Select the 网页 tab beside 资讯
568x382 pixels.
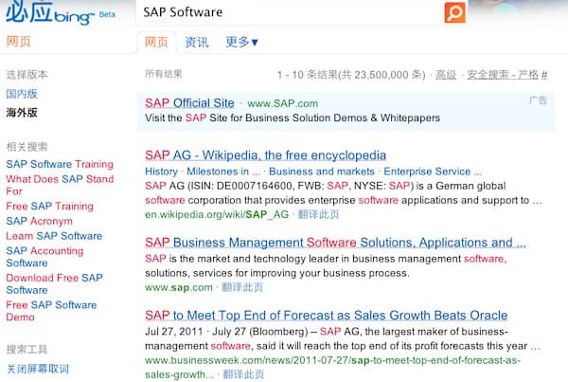(156, 42)
